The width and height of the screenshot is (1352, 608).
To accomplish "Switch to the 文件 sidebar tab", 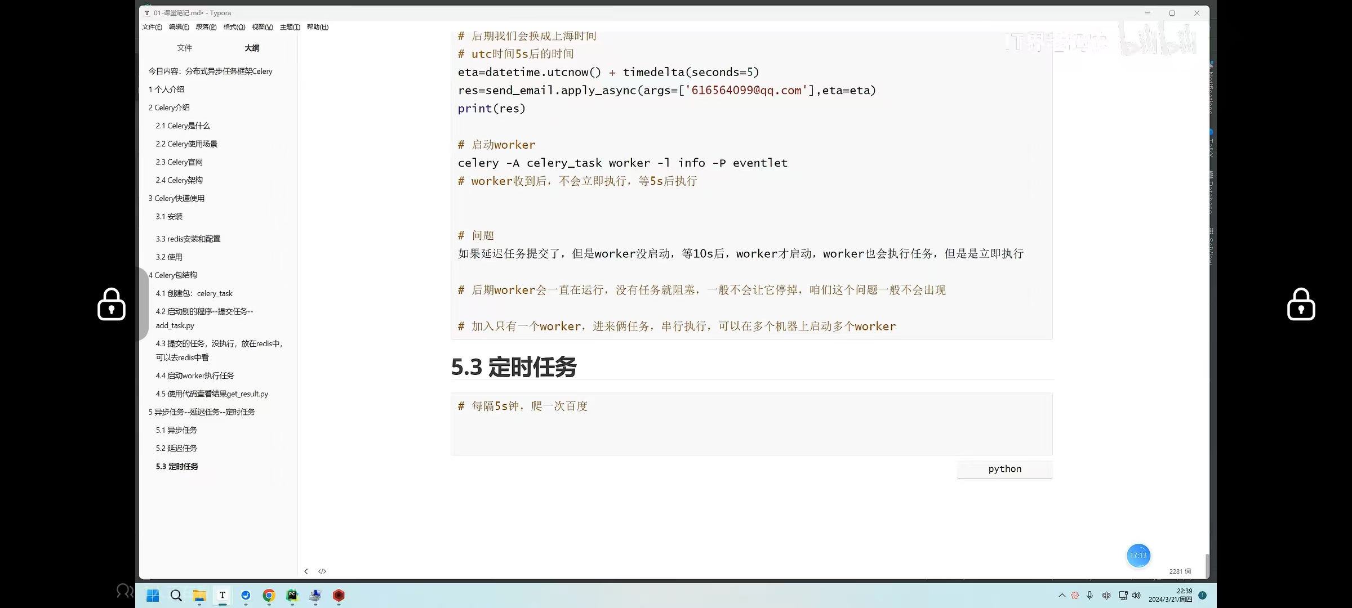I will (x=184, y=48).
